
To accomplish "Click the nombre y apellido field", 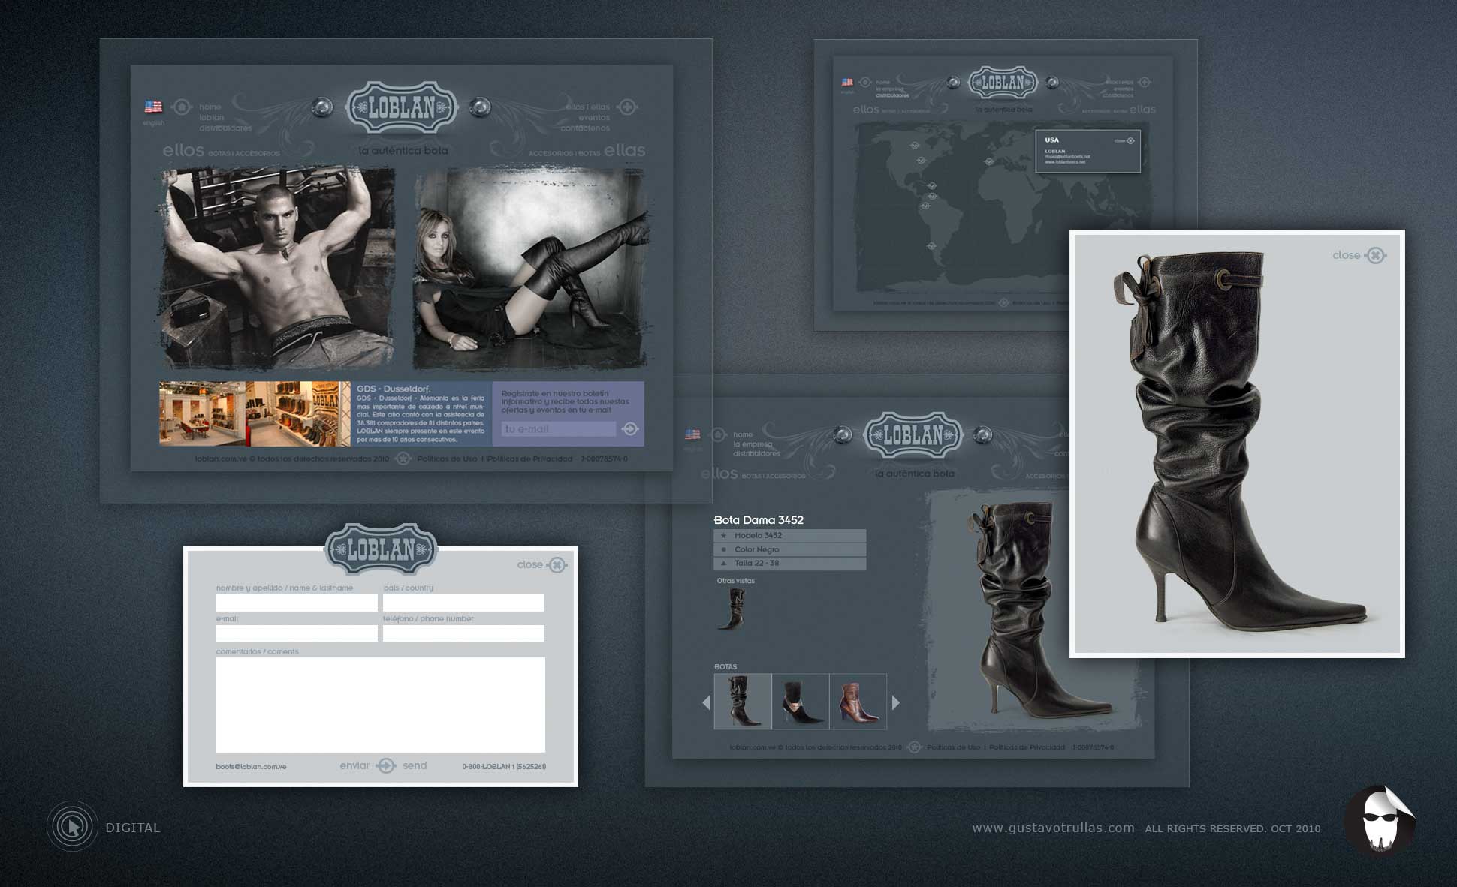I will click(x=297, y=603).
